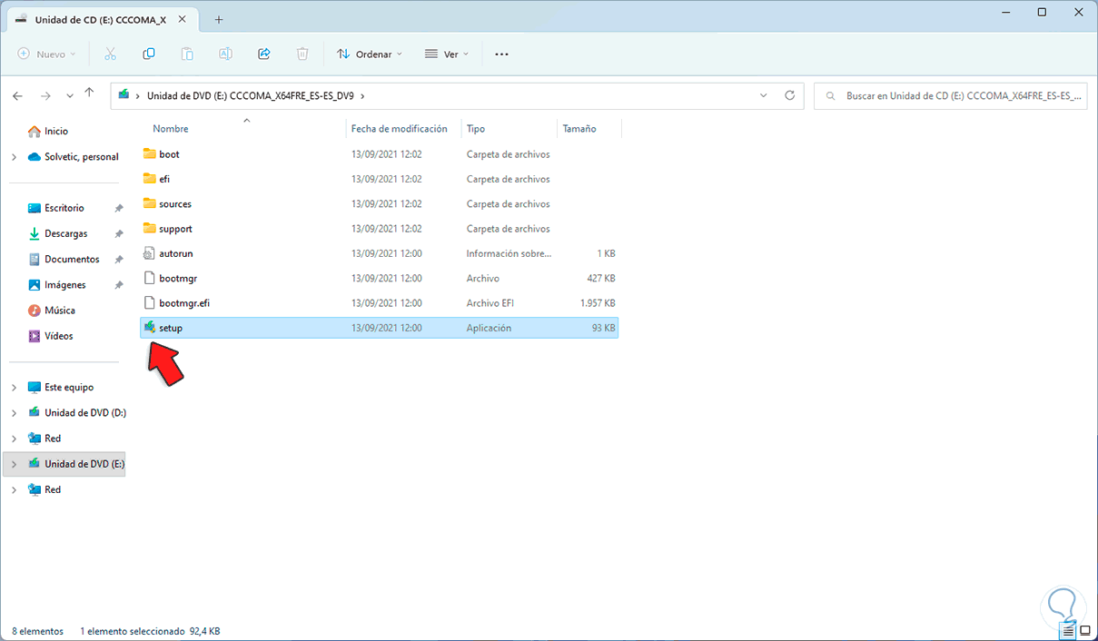
Task: Go up one folder level arrow
Action: tap(89, 94)
